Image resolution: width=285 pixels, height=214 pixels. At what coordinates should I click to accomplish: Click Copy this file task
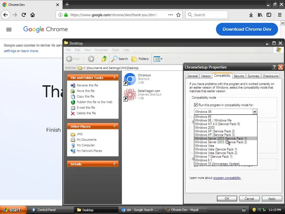(85, 96)
